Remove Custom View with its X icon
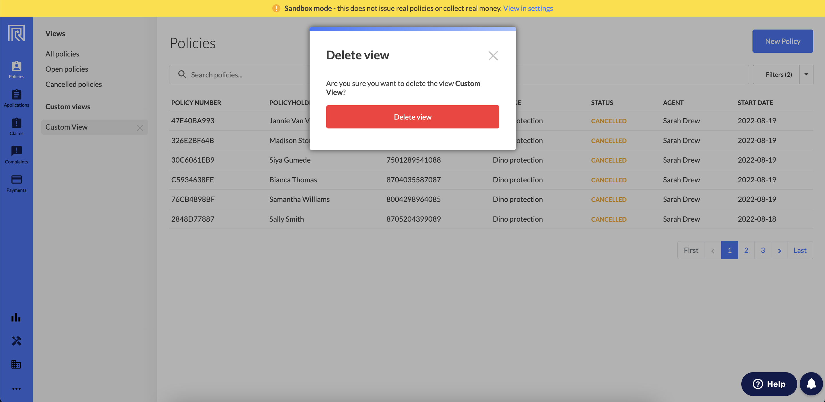 coord(140,128)
